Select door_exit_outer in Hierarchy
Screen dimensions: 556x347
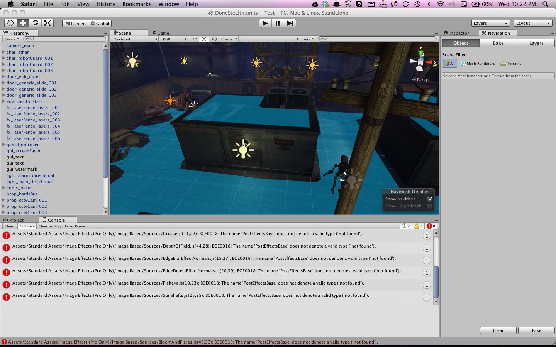[23, 77]
